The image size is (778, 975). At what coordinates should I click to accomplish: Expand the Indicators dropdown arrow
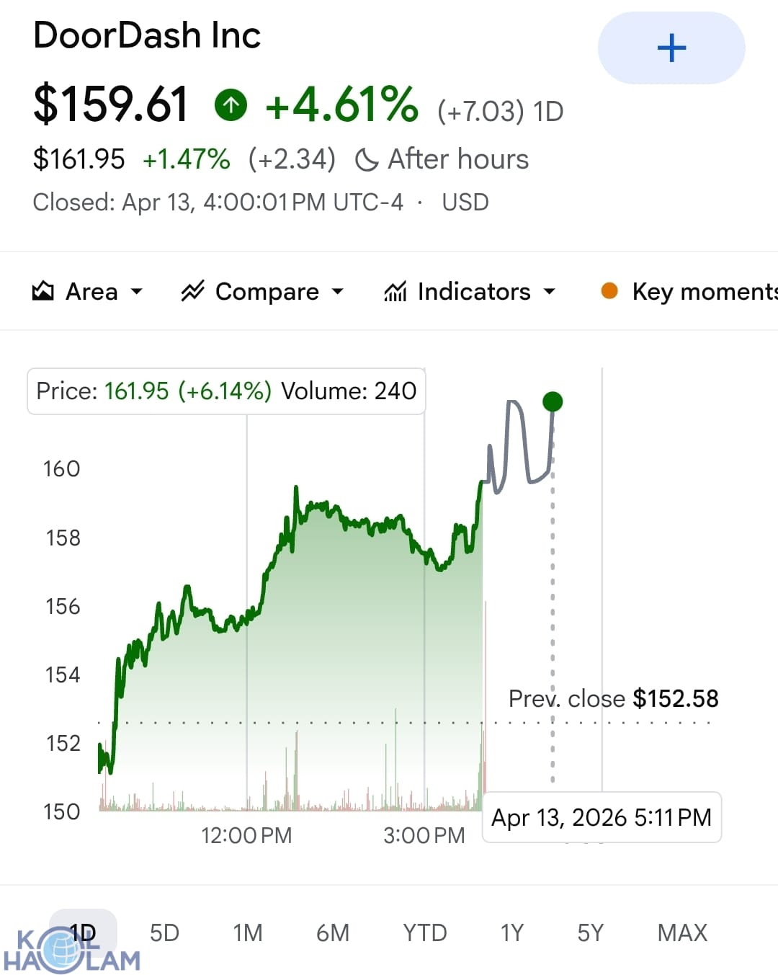coord(550,292)
